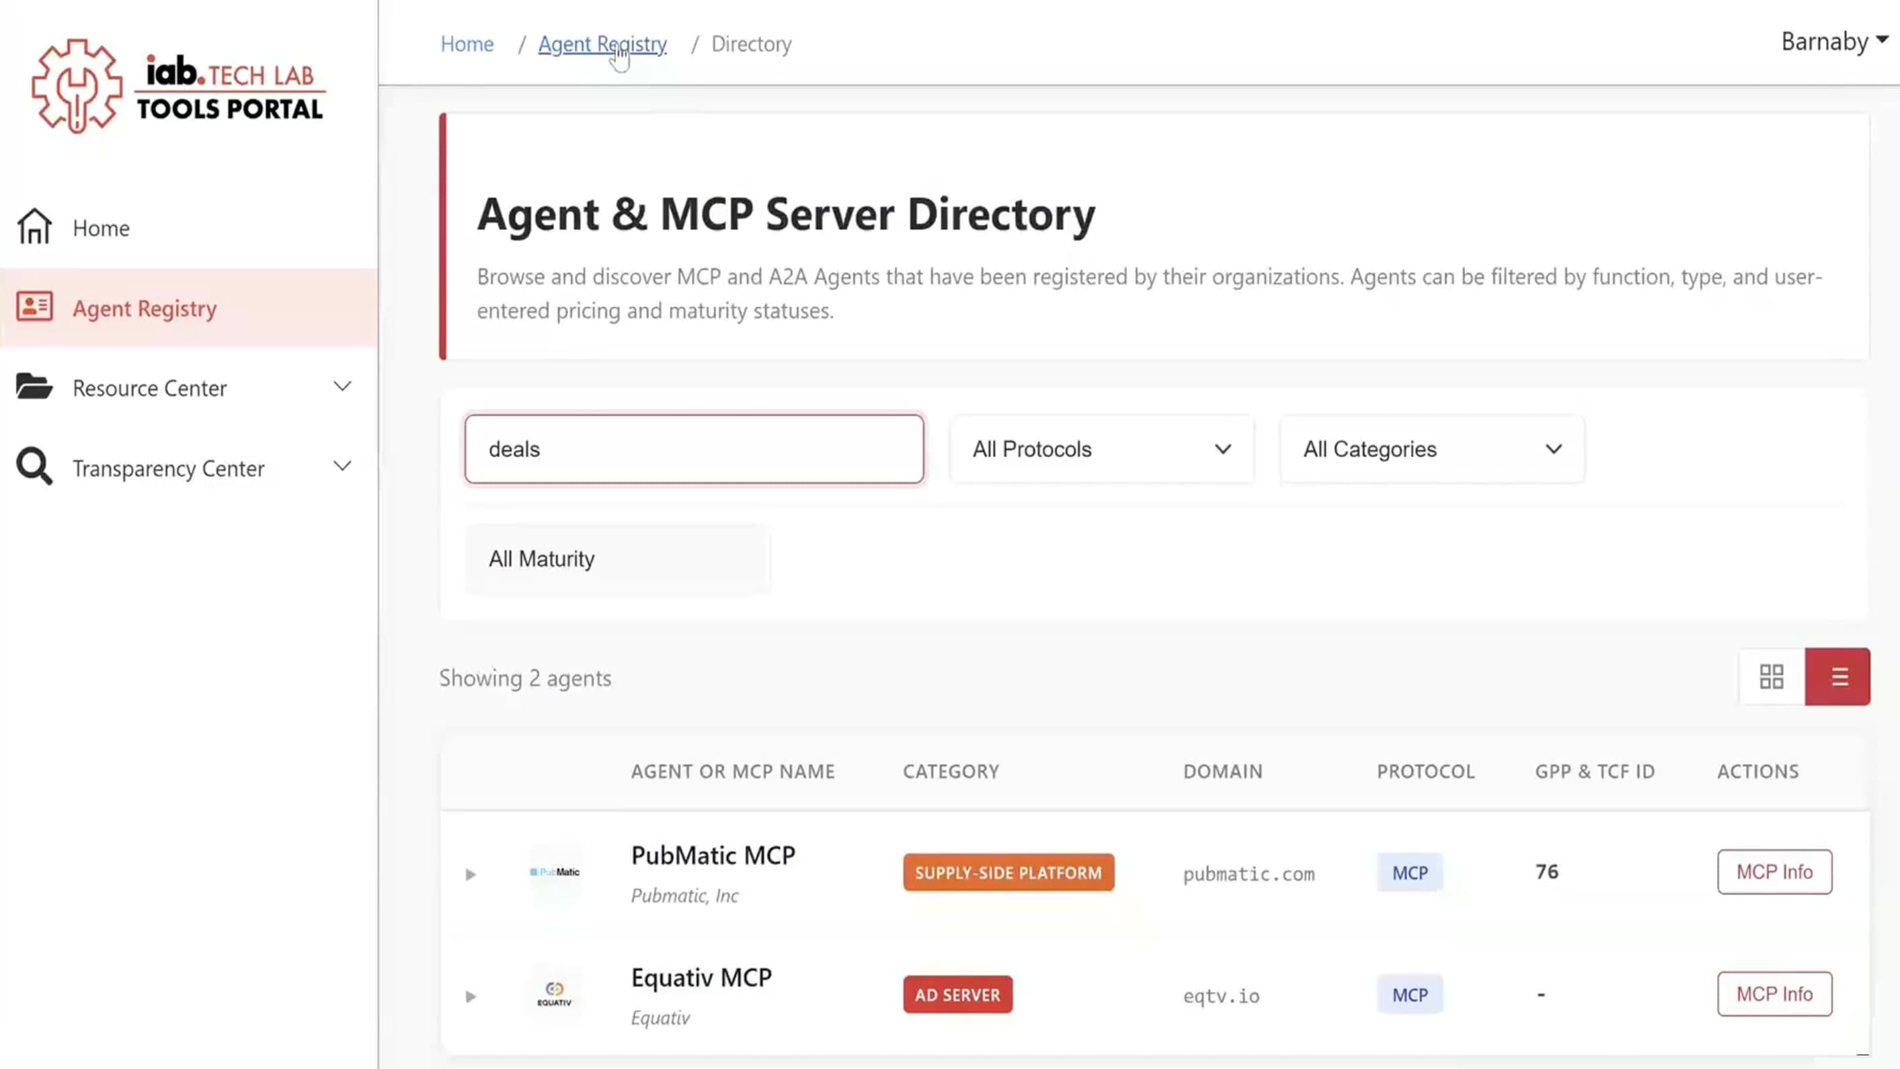Open the All Categories dropdown
The image size is (1900, 1069).
(1429, 448)
